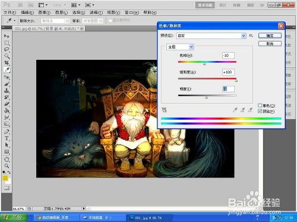The image size is (297, 222).
Task: Select the Lasso tool
Action: [x=7, y=49]
